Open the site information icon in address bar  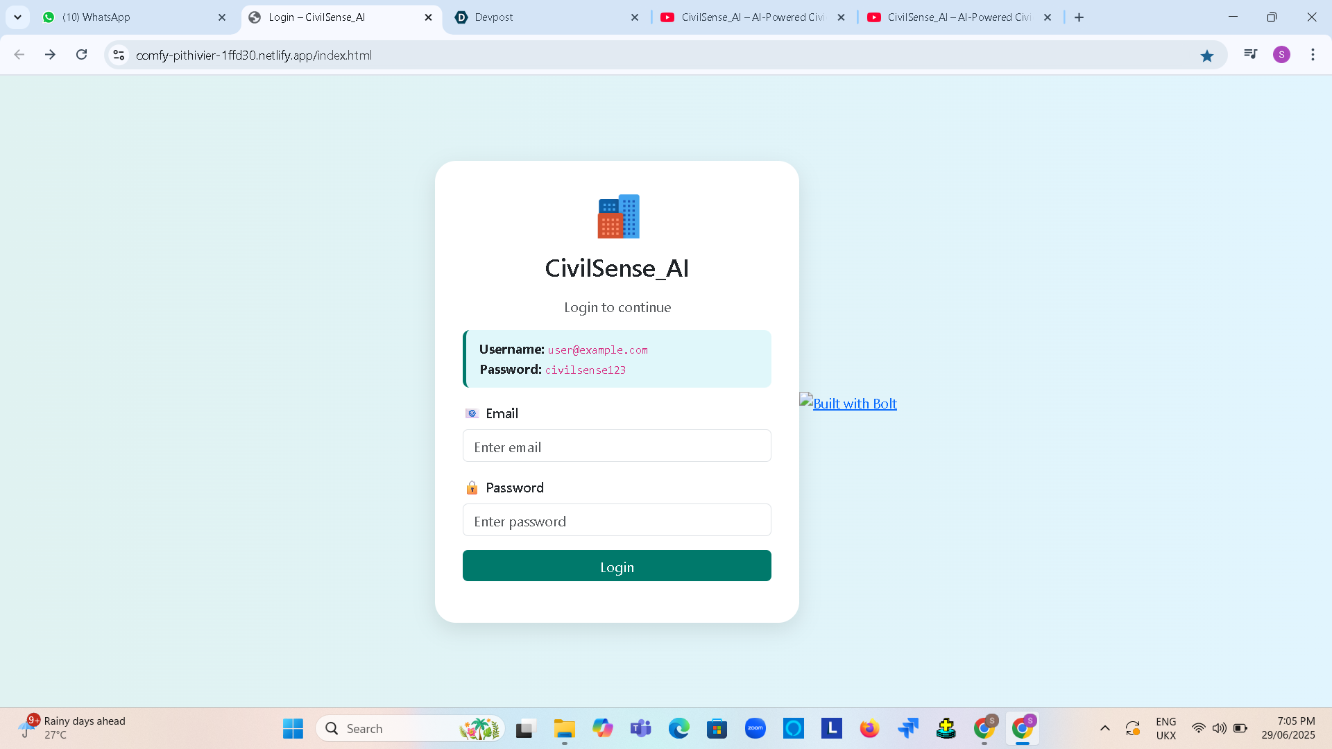tap(119, 55)
